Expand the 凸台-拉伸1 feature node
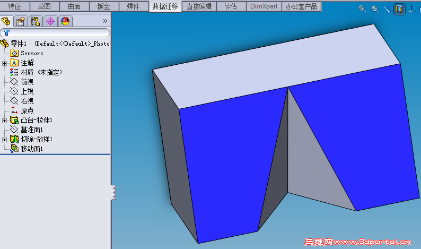This screenshot has height=249, width=421. point(4,121)
